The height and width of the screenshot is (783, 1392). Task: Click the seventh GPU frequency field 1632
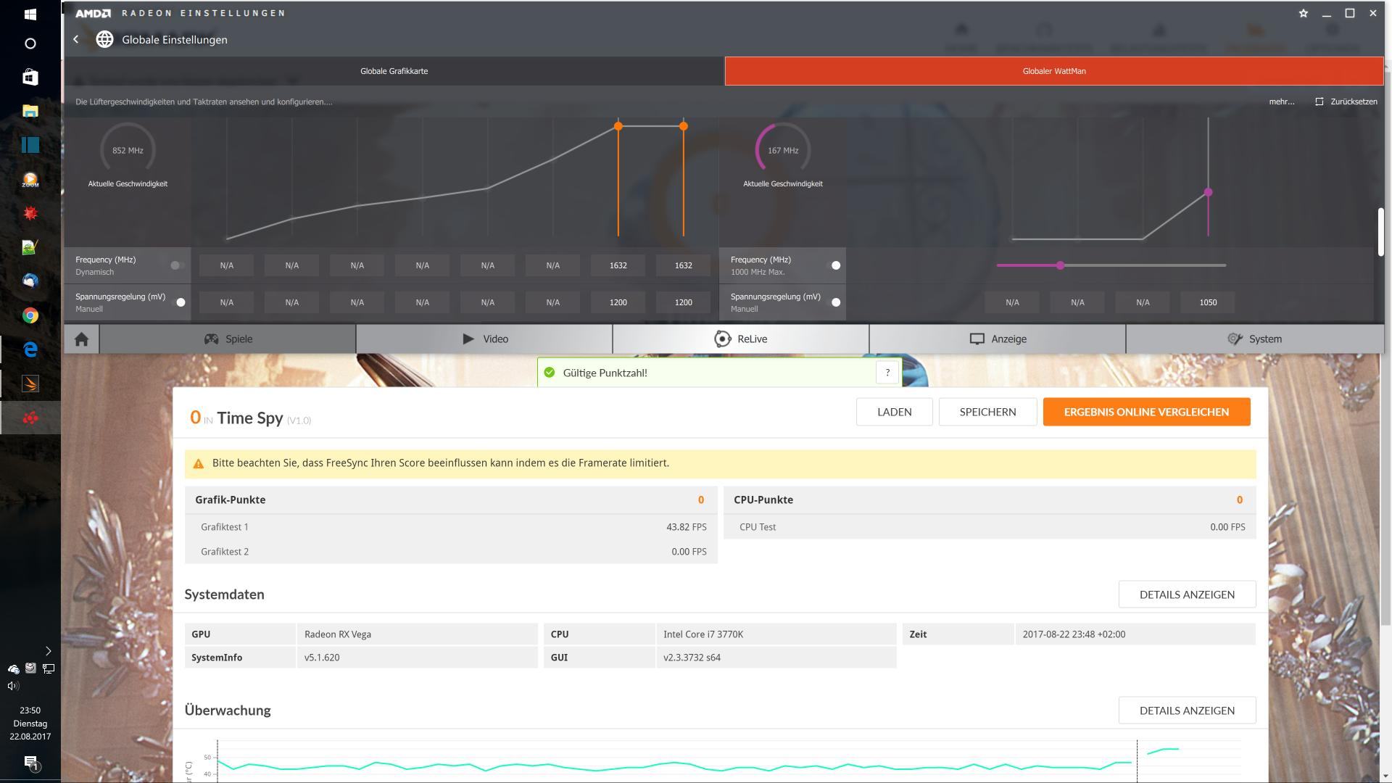pyautogui.click(x=618, y=265)
